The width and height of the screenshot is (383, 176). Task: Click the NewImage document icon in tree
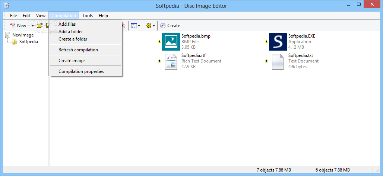[x=8, y=35]
